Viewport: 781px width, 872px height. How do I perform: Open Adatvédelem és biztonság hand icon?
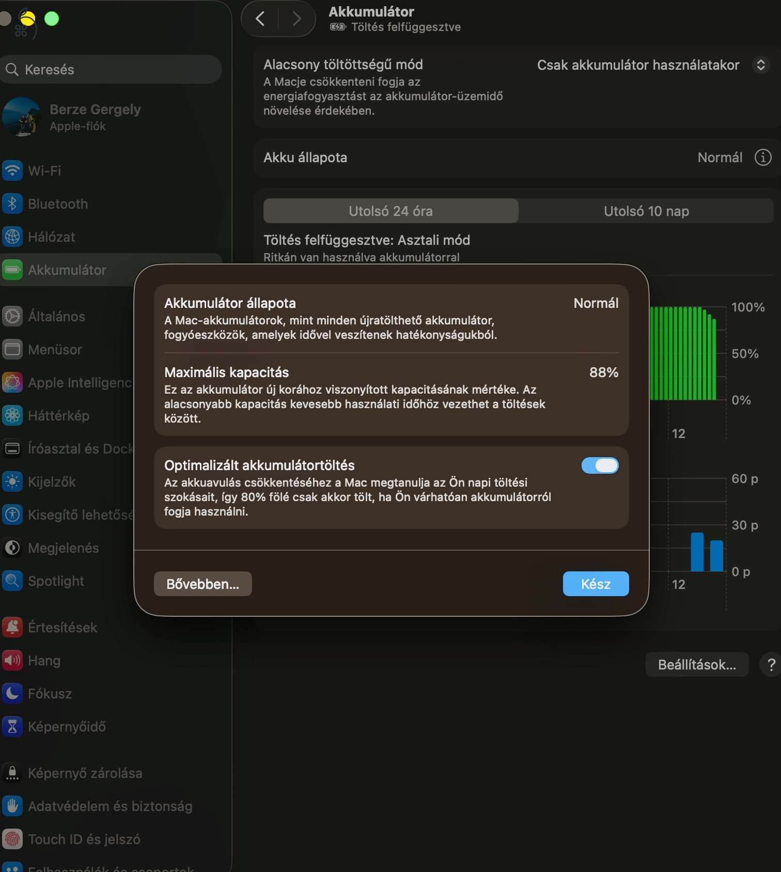pos(12,806)
